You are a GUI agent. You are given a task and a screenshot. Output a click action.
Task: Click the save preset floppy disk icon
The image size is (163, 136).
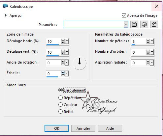(134, 24)
